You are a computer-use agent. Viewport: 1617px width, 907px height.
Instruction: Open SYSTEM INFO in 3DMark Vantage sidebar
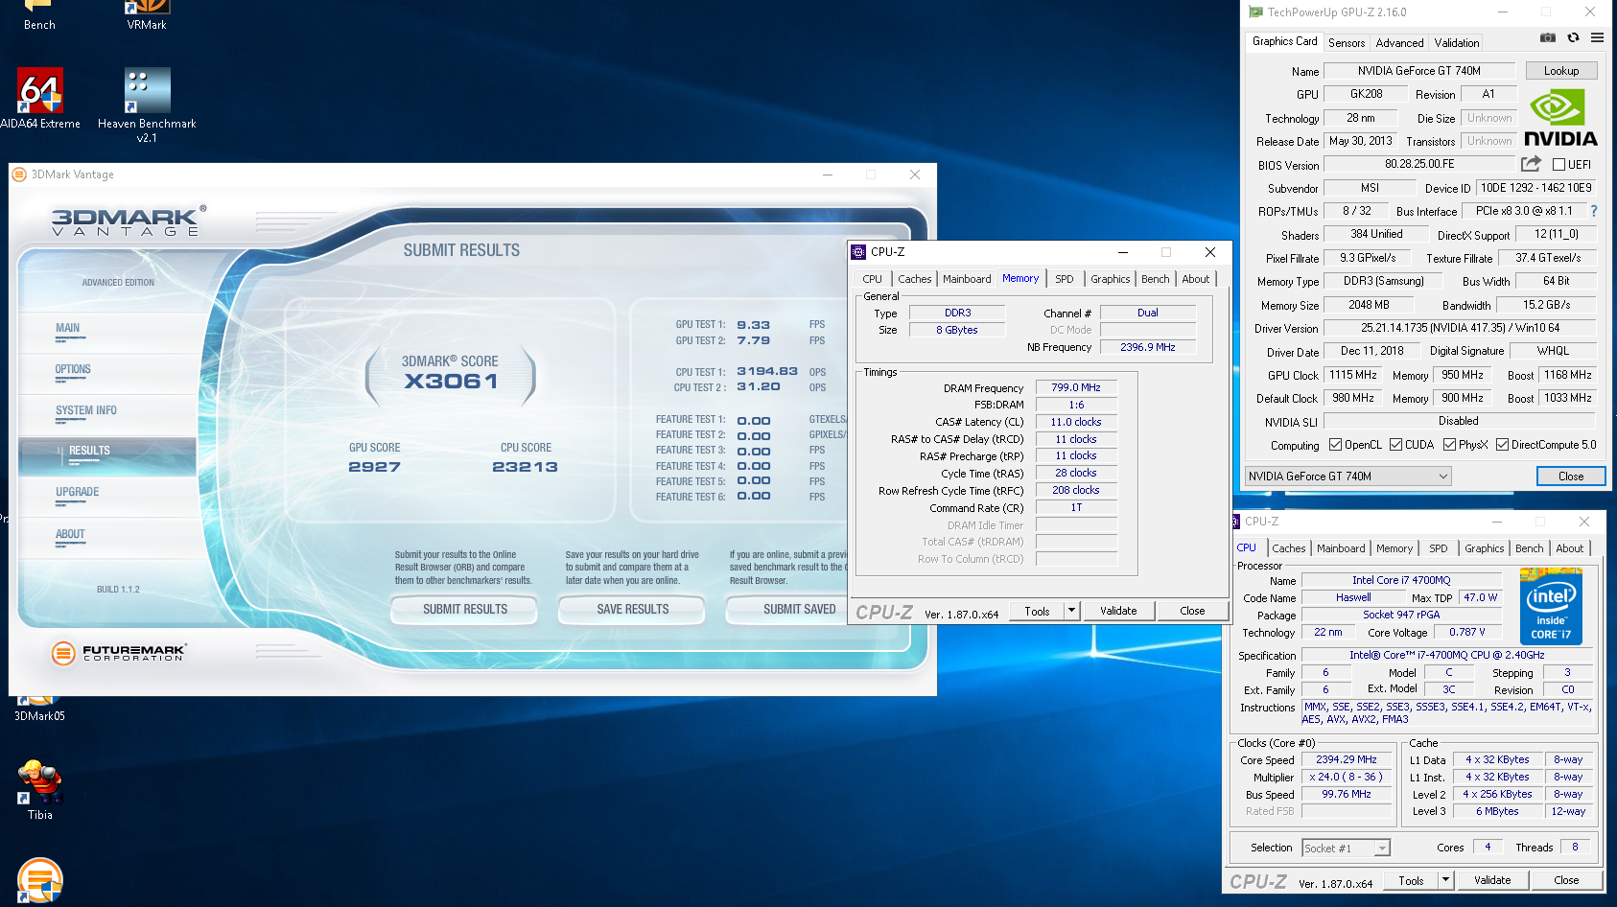(107, 414)
